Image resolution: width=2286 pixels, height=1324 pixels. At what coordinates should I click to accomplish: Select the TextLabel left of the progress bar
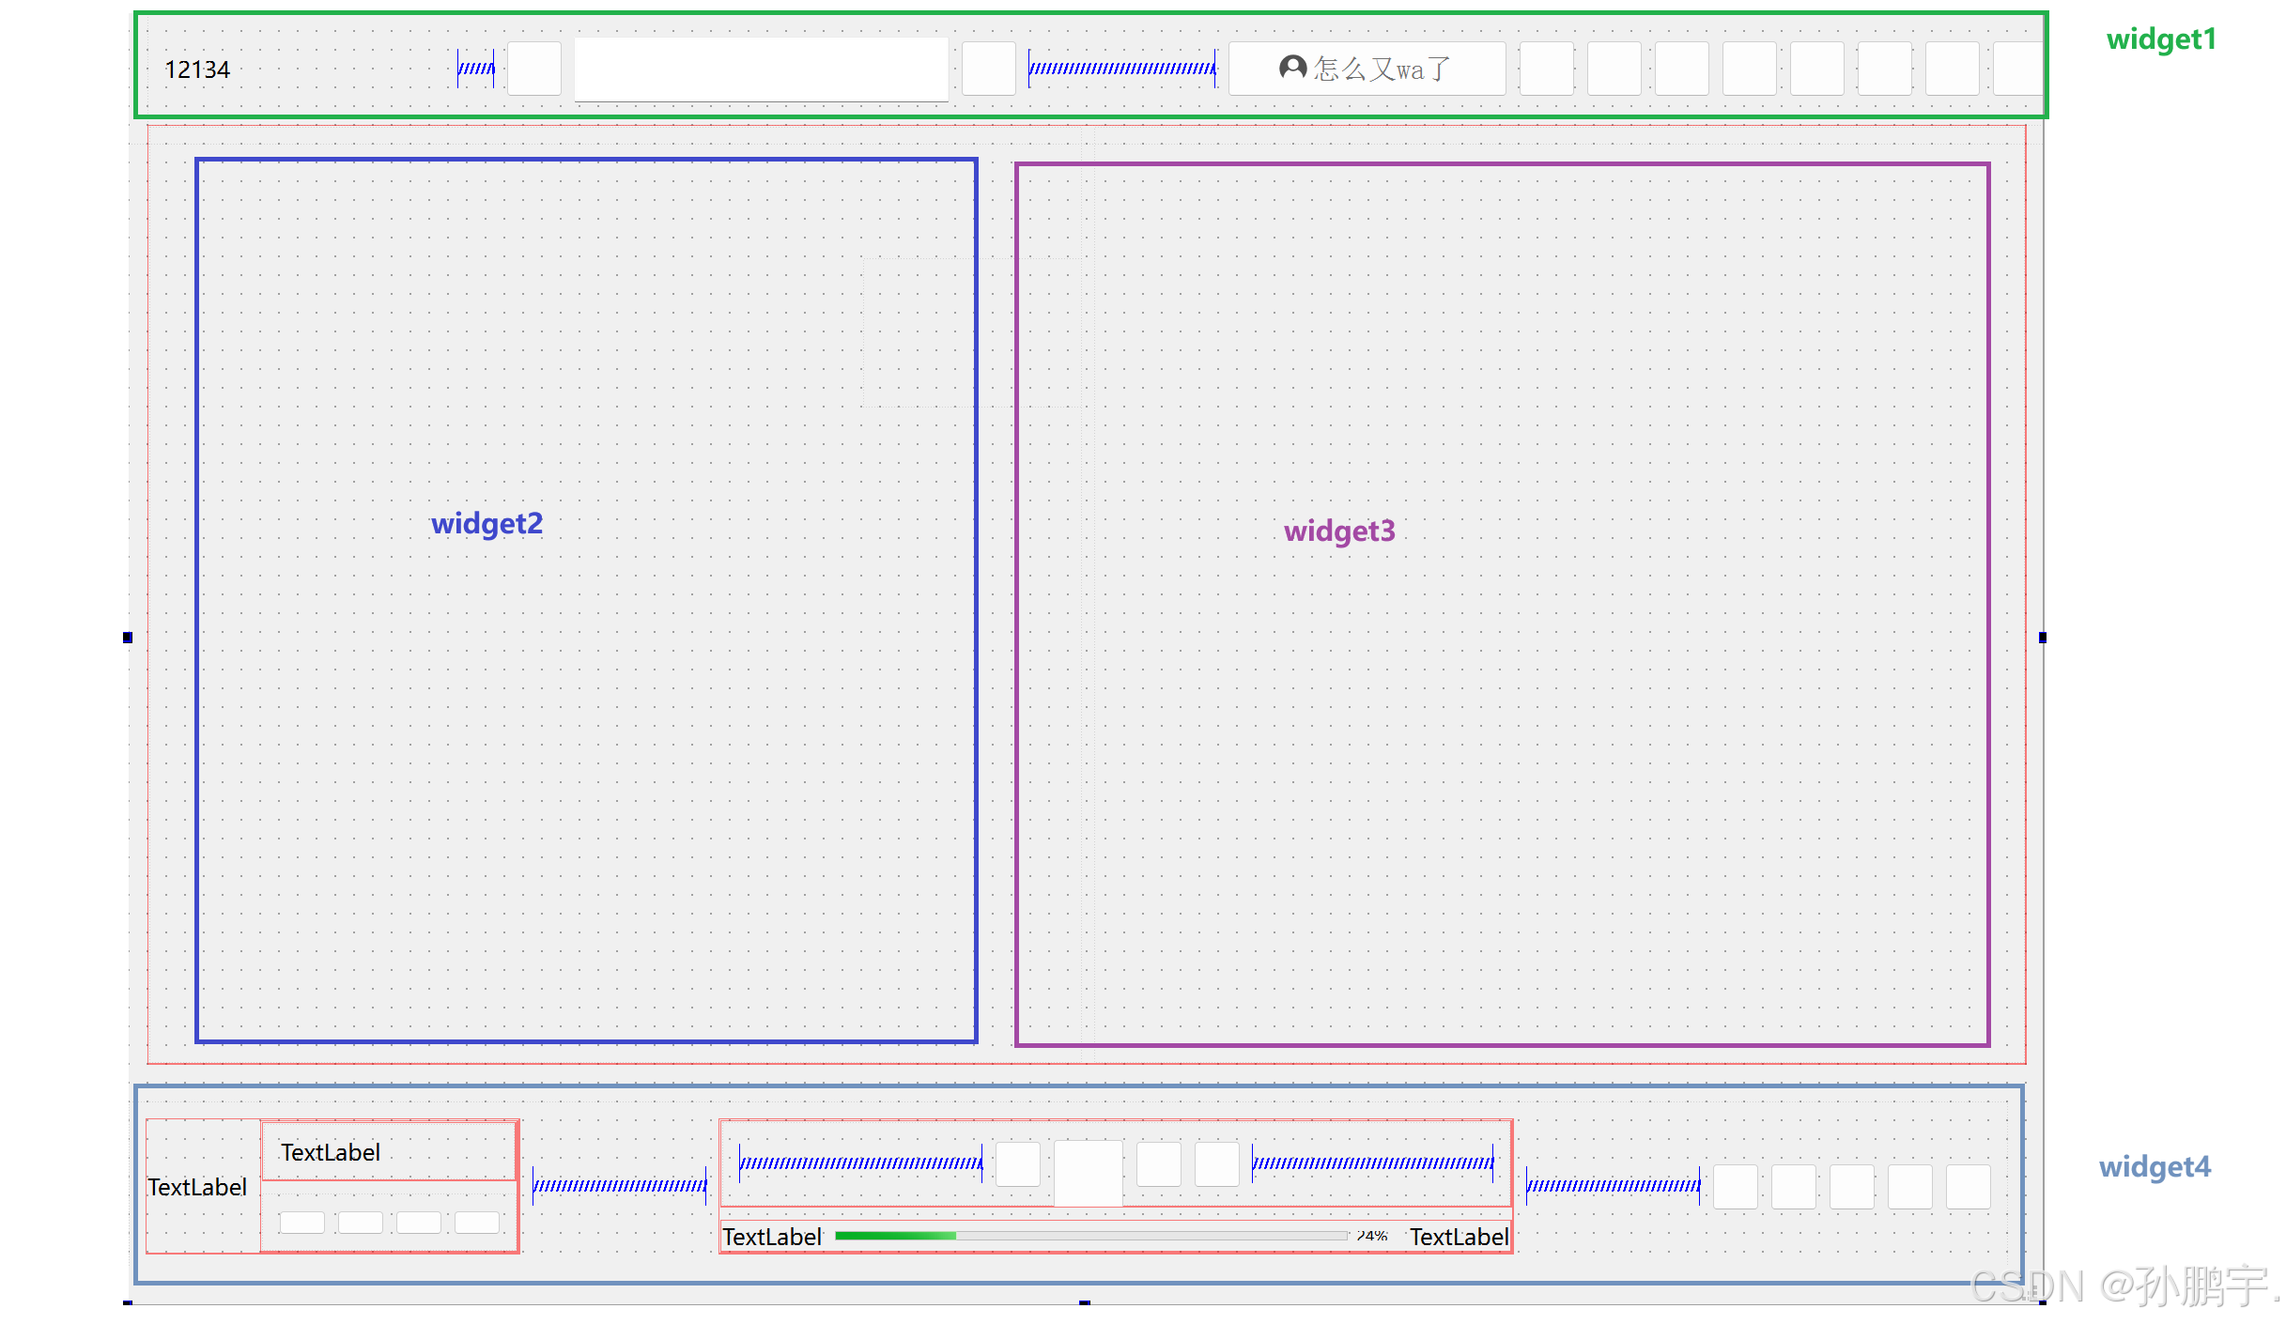pos(771,1237)
